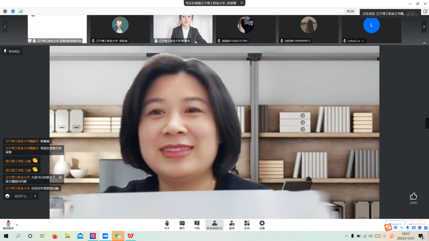Image resolution: width=429 pixels, height=241 pixels.
Task: Open Participants (参会成员) list
Action: click(214, 224)
